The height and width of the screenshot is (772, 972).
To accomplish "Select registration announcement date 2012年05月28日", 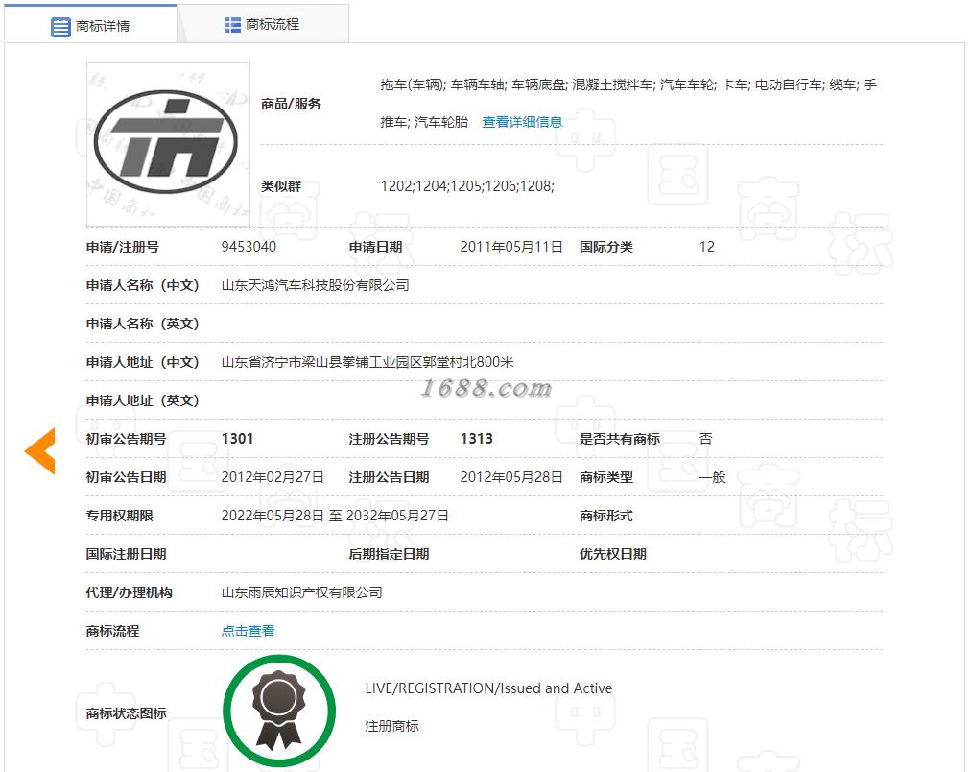I will [511, 477].
